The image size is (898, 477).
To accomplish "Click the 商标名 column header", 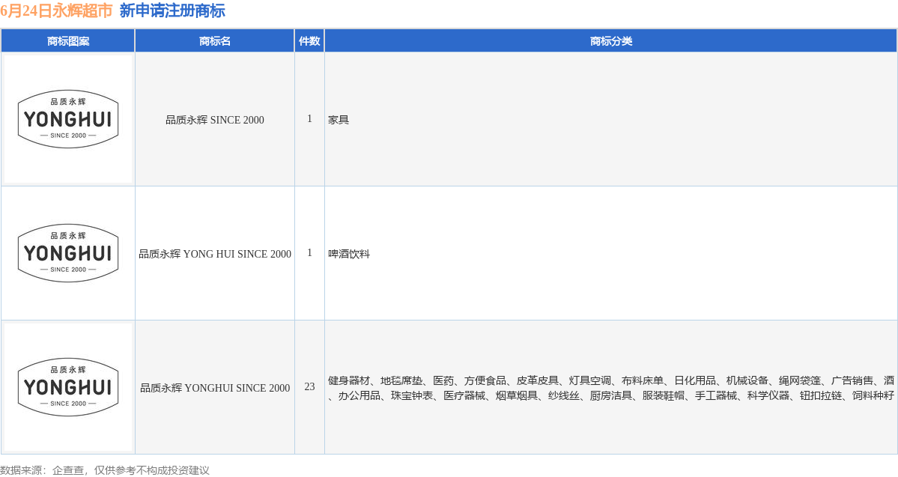I will [215, 40].
